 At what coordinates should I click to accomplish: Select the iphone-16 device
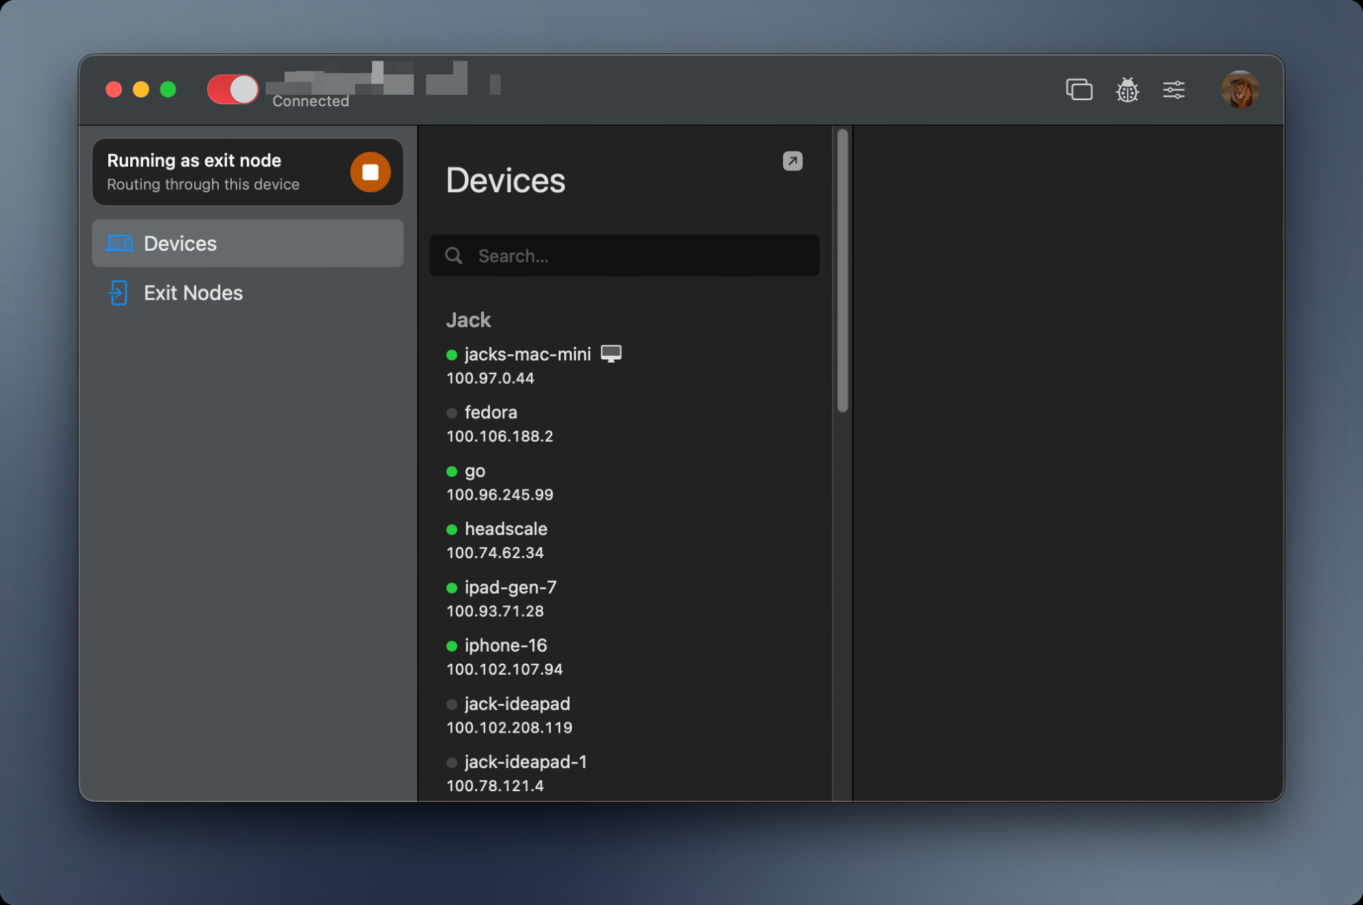pos(505,645)
